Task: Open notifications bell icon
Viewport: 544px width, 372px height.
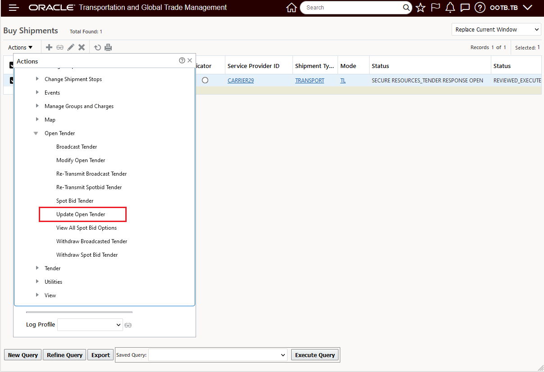Action: click(x=450, y=8)
